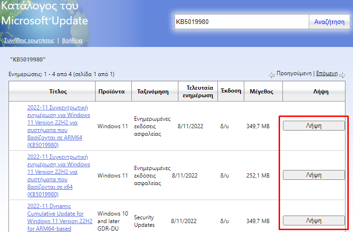Click the Security Updates classification cell
353x232 pixels.
coord(144,221)
